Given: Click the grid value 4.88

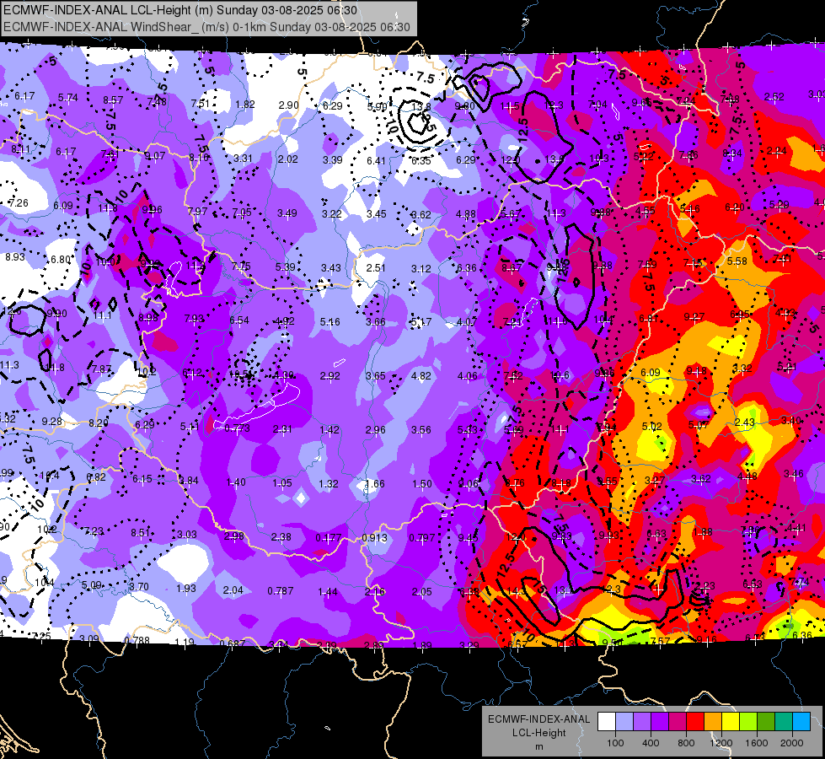Looking at the screenshot, I should (x=466, y=214).
